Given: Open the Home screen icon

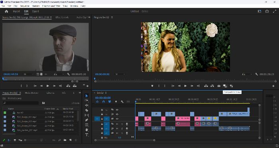Looking at the screenshot, I should 7,12.
